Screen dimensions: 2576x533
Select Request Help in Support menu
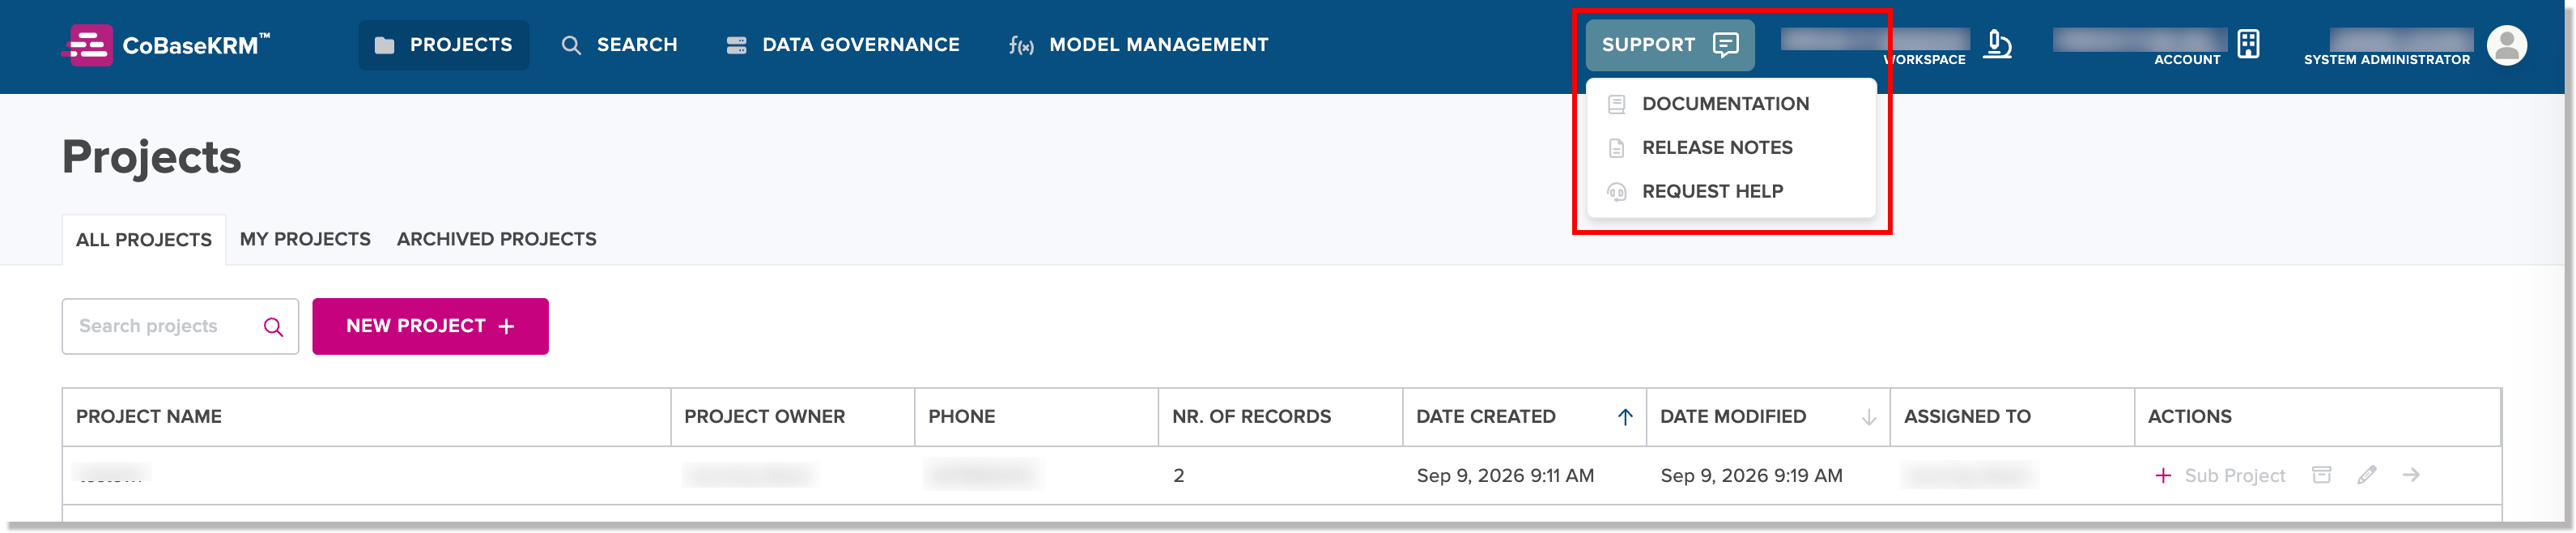1712,192
